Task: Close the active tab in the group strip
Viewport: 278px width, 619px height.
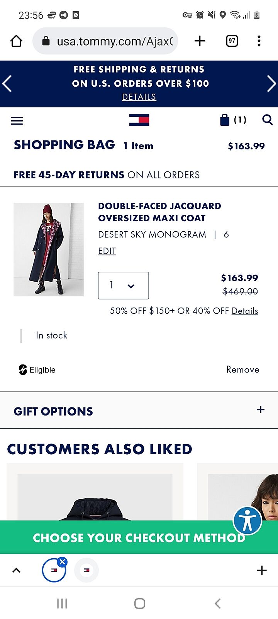Action: pyautogui.click(x=63, y=562)
